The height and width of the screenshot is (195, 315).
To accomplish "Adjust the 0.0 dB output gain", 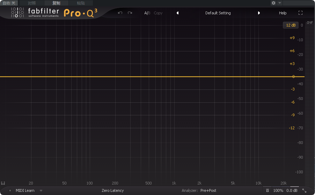I will 292,190.
